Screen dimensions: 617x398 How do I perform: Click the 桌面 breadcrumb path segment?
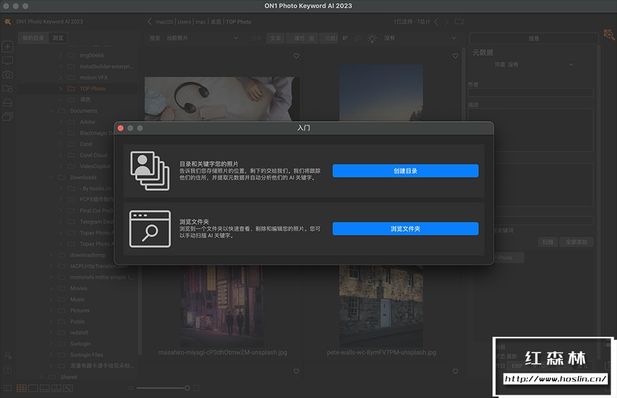click(215, 22)
